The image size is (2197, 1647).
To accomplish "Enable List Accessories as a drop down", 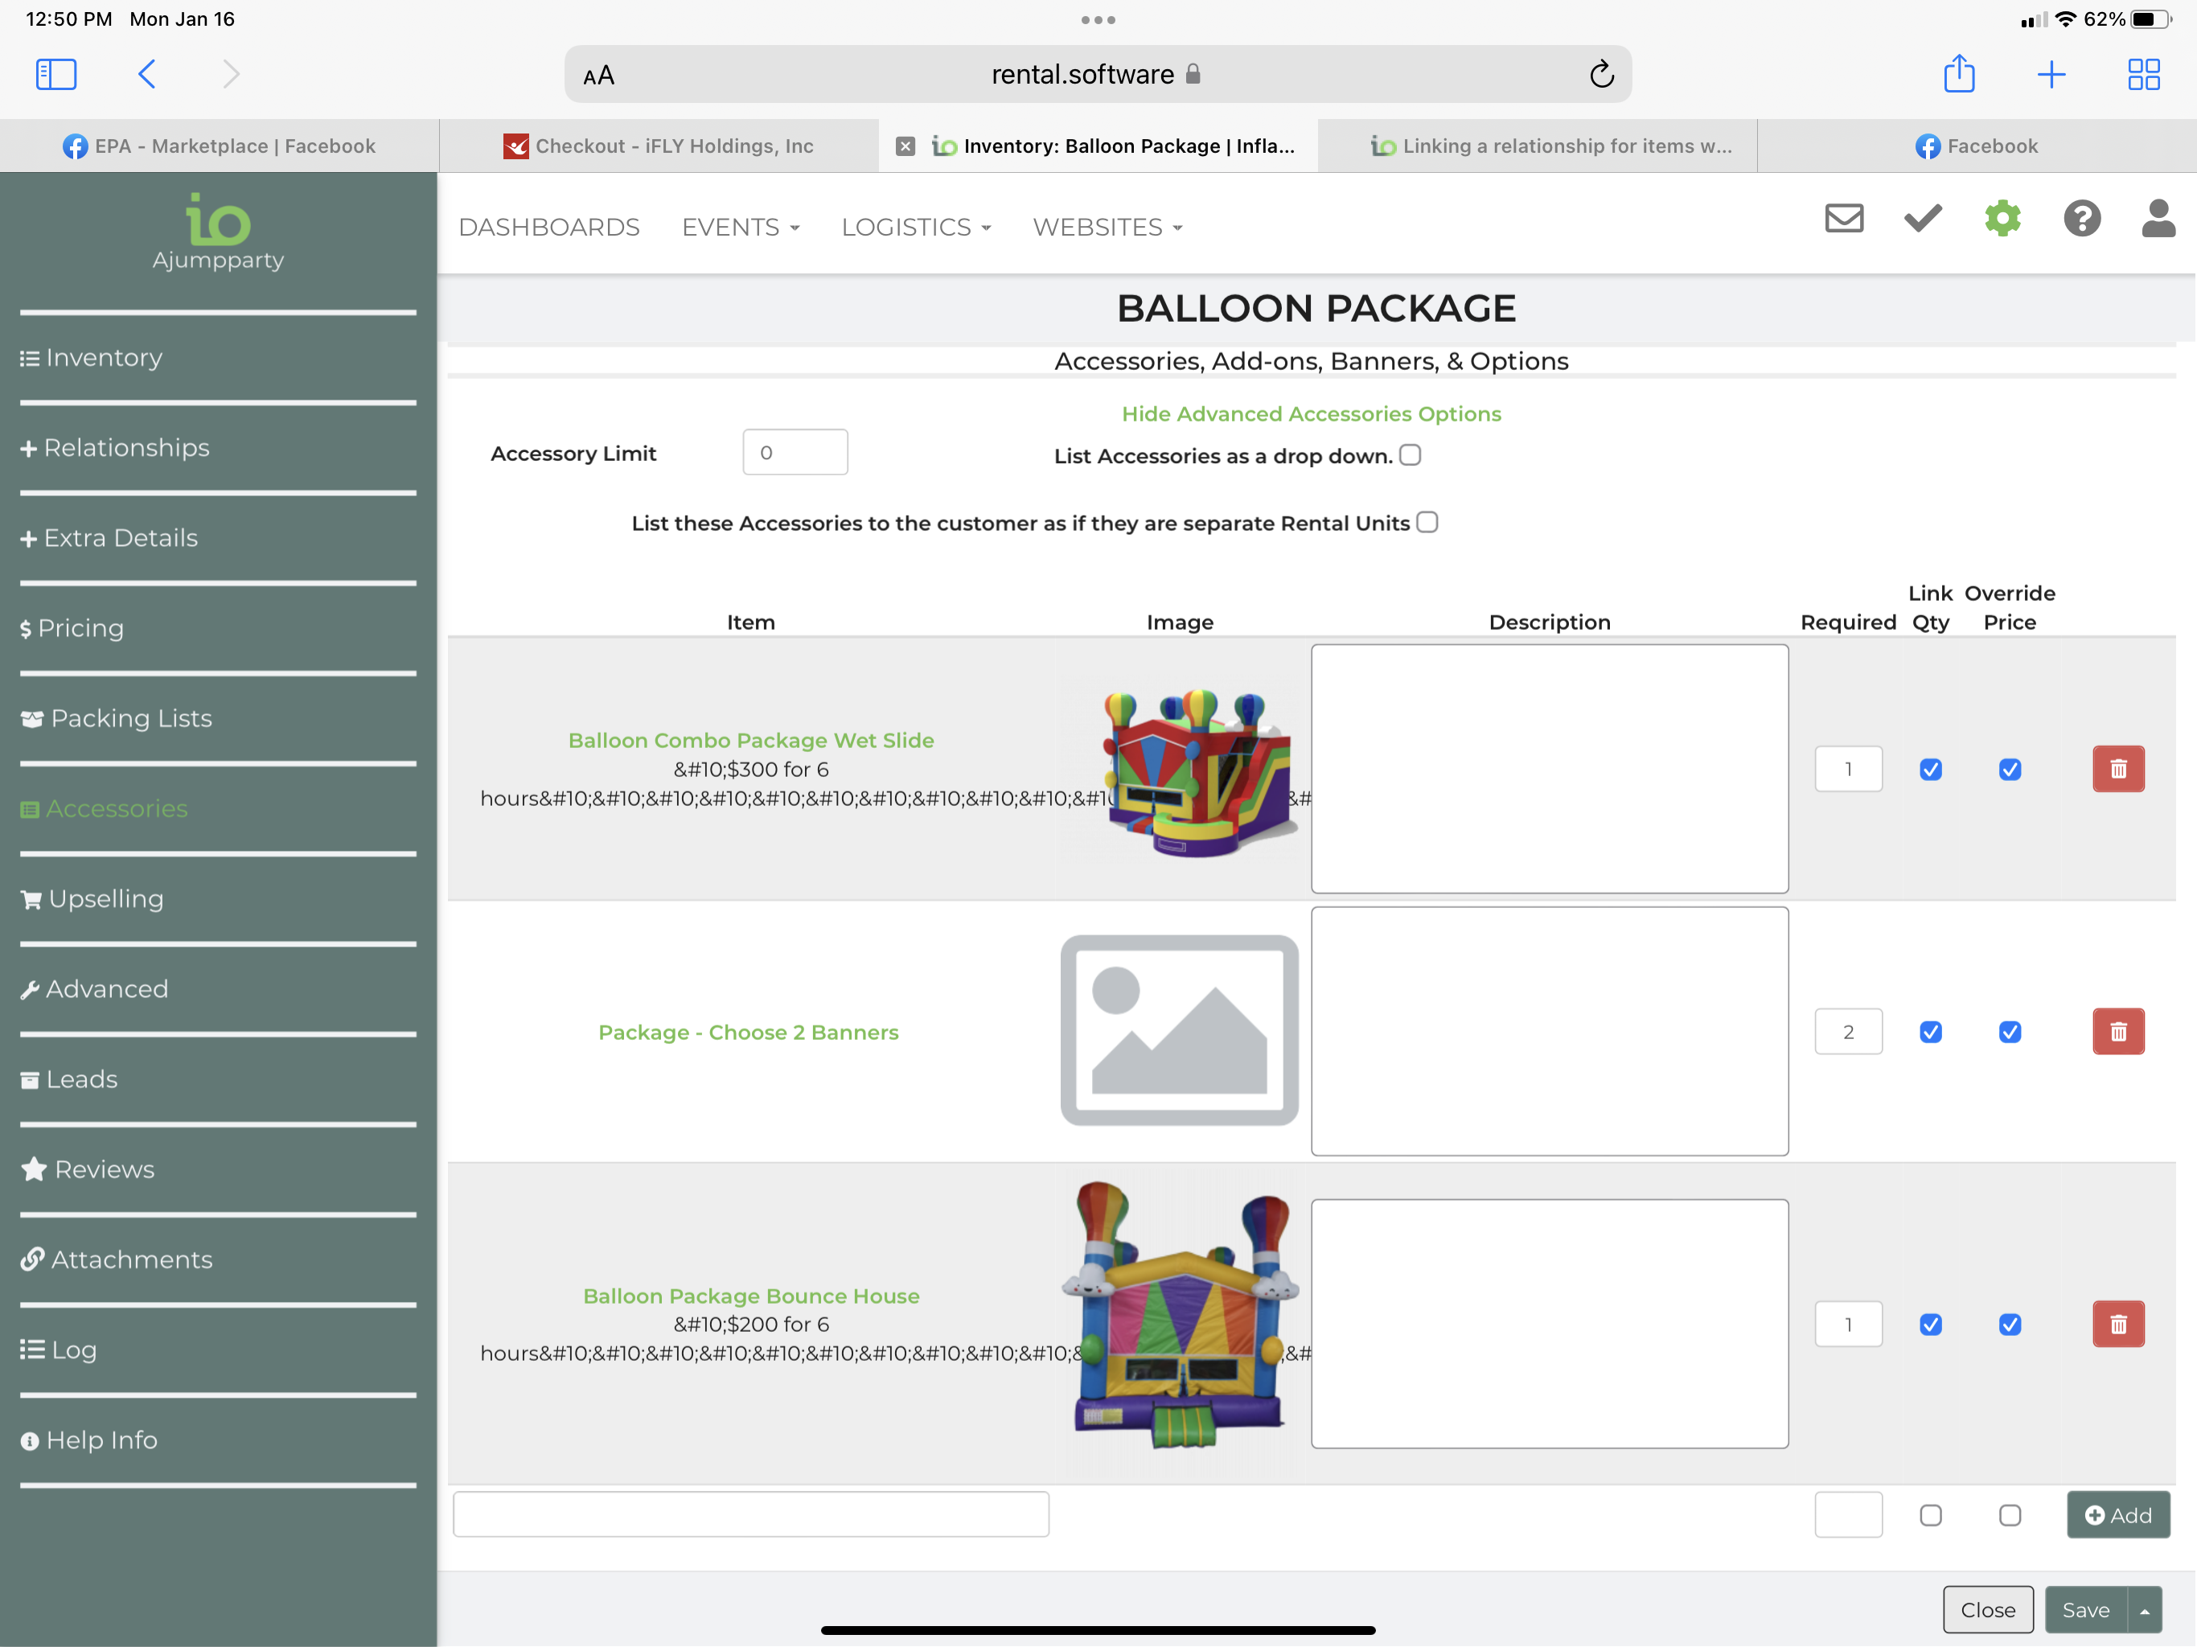I will pyautogui.click(x=1410, y=455).
